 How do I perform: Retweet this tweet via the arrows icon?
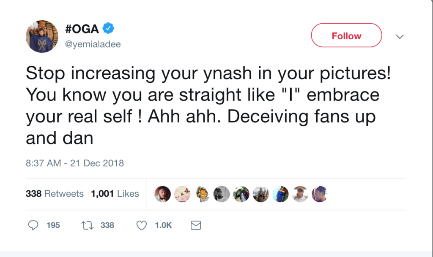pos(87,226)
